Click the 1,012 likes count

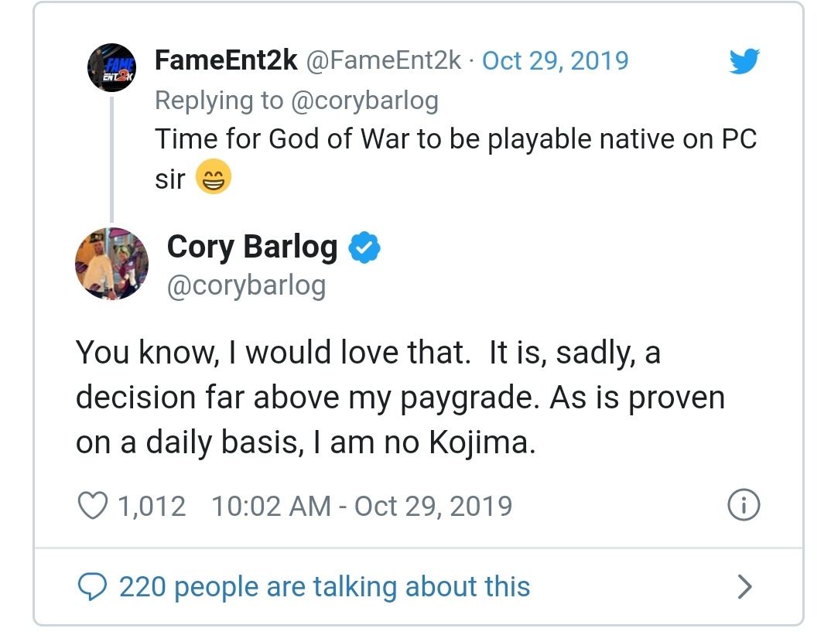pos(152,506)
